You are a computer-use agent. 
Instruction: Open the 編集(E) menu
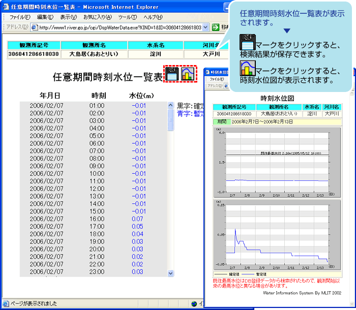45,17
